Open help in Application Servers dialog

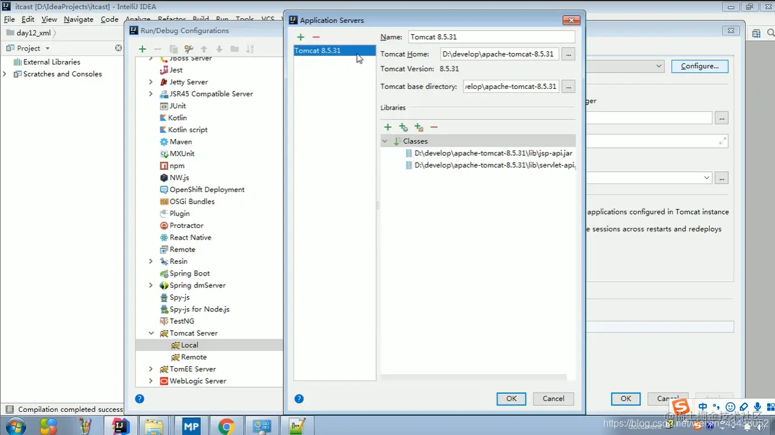point(299,398)
